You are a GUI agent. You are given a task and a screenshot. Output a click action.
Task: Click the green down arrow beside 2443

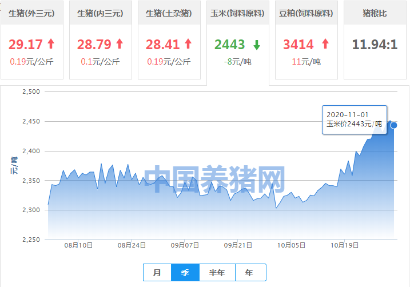click(x=257, y=45)
